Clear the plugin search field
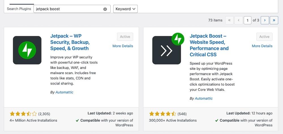This screenshot has width=283, height=134. tap(105, 9)
